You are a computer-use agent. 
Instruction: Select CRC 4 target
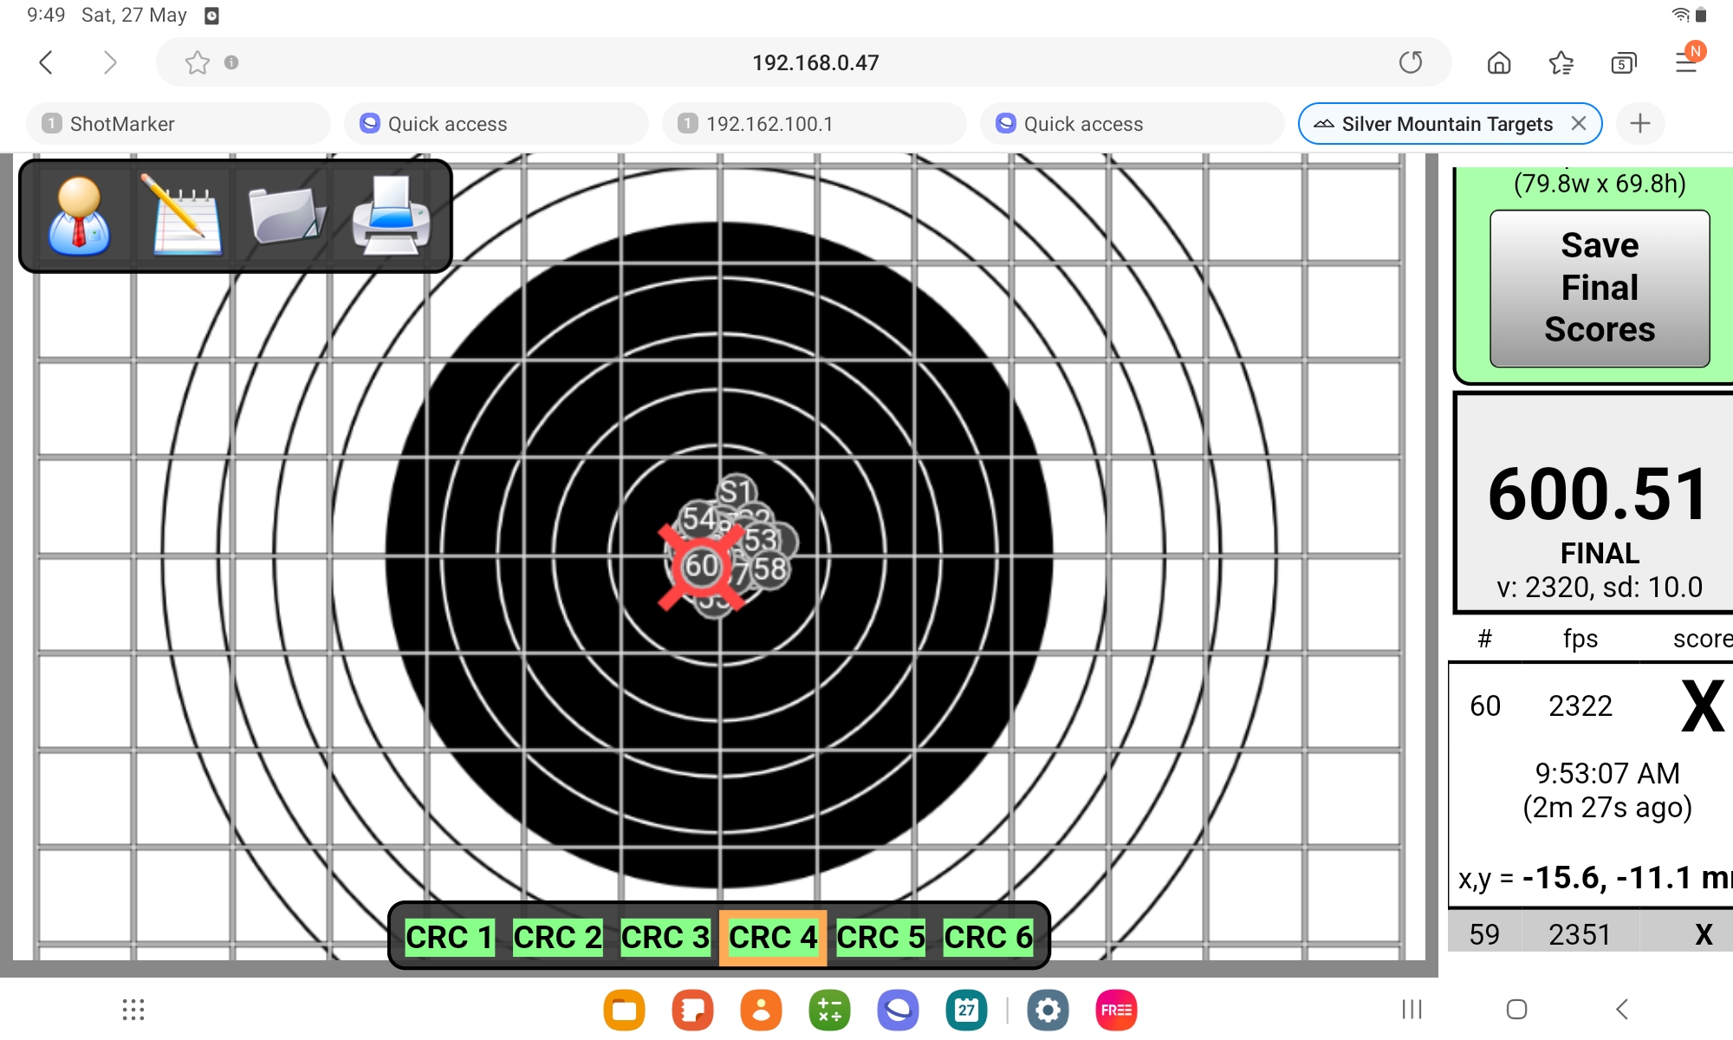(x=773, y=937)
